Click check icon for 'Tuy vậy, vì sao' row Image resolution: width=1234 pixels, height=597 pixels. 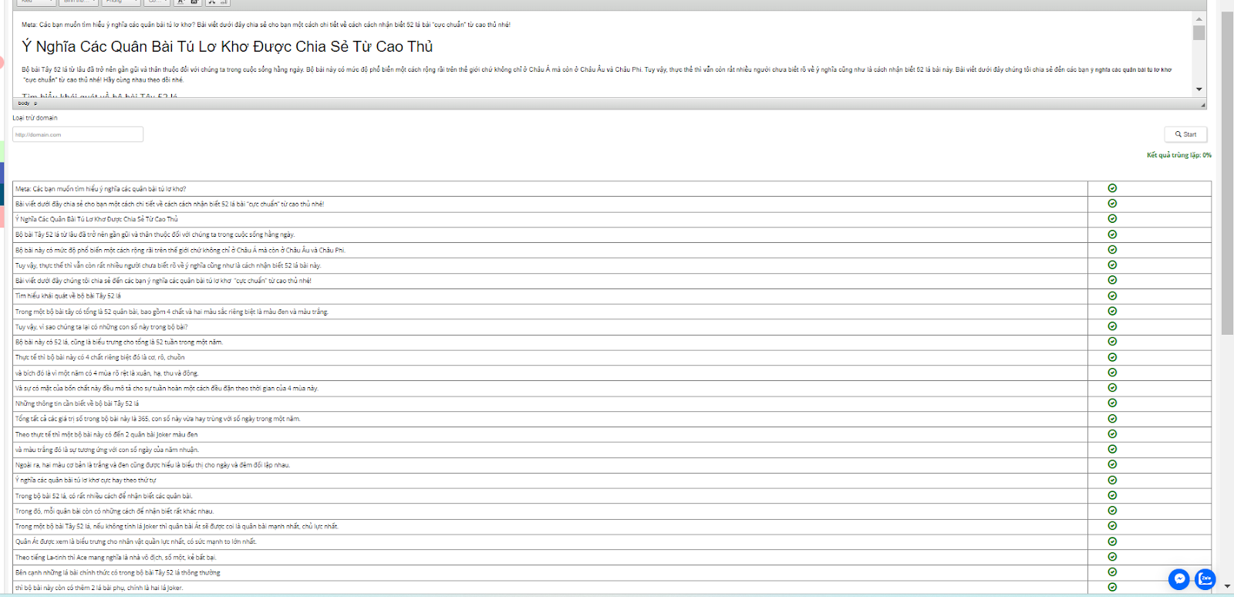[x=1112, y=326]
